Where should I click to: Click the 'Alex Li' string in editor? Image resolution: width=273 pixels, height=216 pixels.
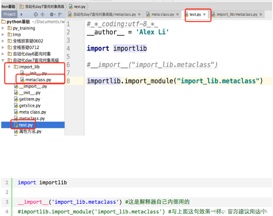click(152, 32)
